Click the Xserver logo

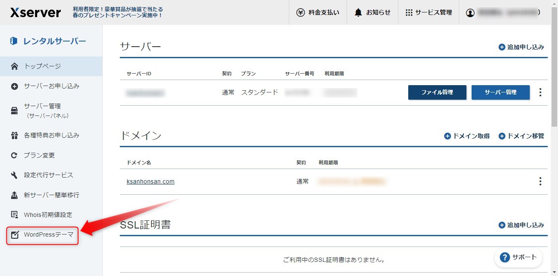[x=35, y=12]
